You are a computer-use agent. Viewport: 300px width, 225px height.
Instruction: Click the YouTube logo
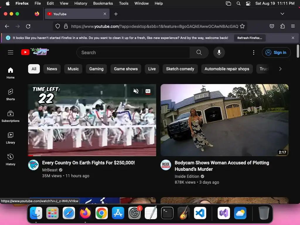35,52
